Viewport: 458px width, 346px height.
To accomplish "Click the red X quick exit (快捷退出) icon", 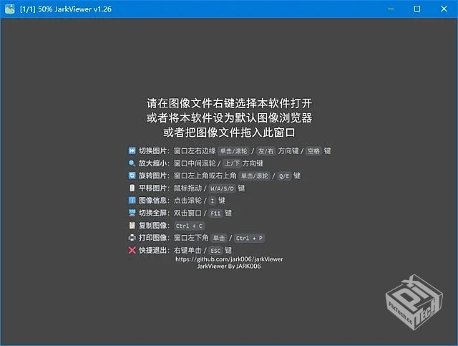I will (132, 250).
